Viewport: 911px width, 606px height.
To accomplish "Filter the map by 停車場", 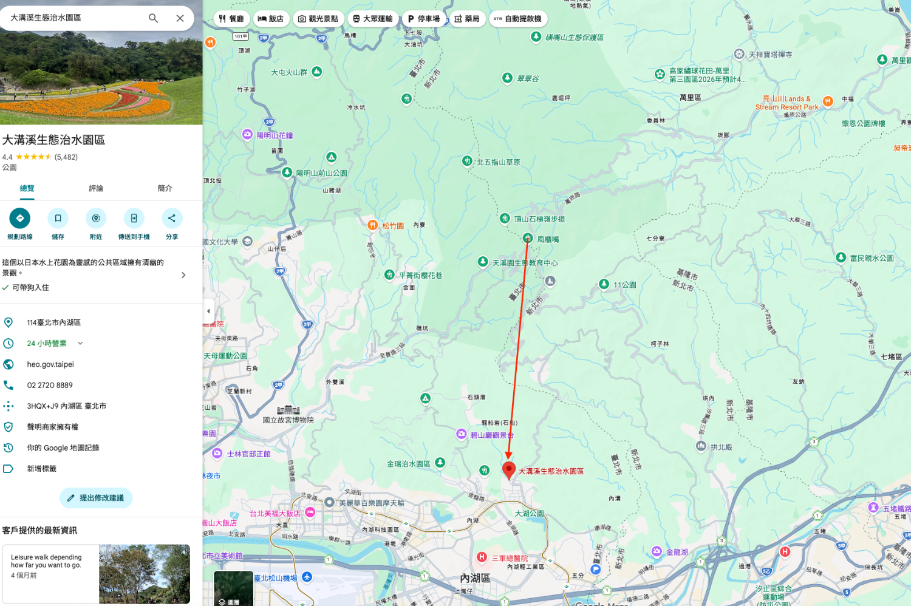I will (x=424, y=19).
